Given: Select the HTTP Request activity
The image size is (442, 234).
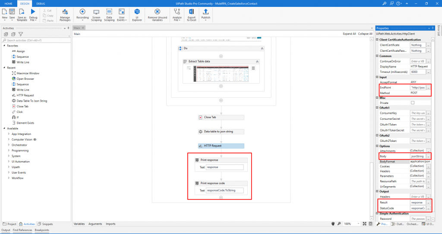Looking at the screenshot, I should point(221,146).
